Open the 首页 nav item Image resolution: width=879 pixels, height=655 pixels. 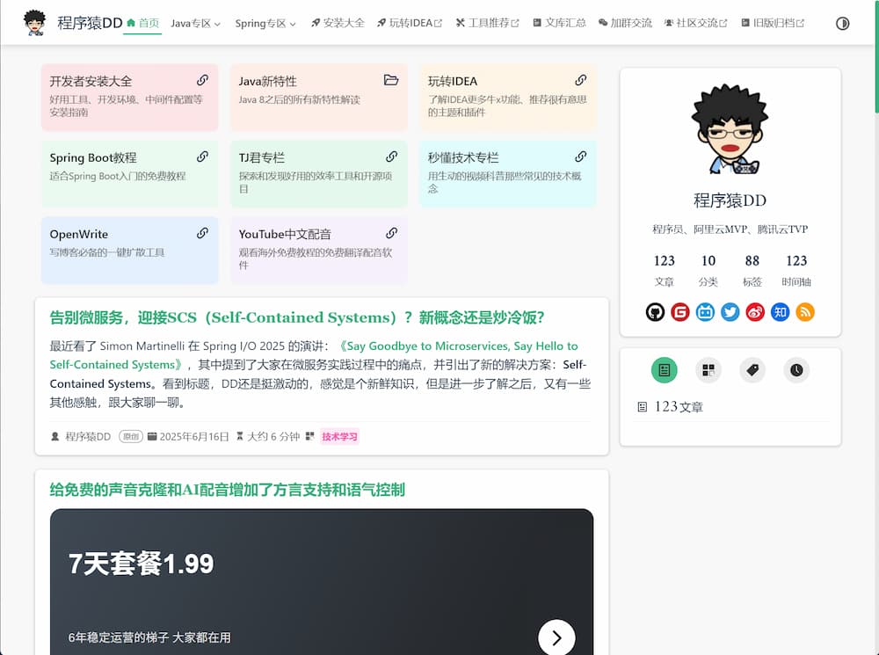tap(142, 23)
